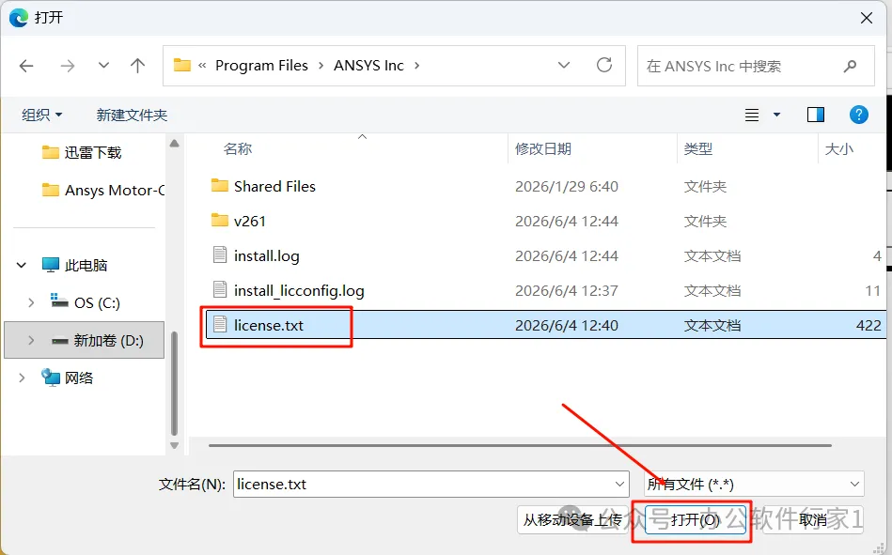The width and height of the screenshot is (892, 555).
Task: Click the v261 folder icon
Action: 220,220
